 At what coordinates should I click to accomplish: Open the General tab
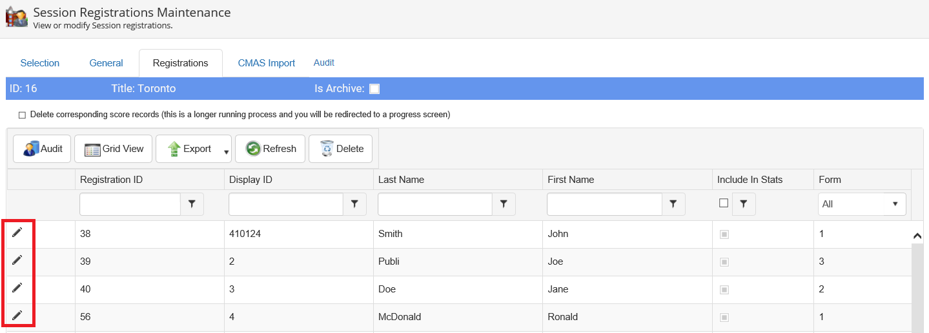(x=106, y=63)
